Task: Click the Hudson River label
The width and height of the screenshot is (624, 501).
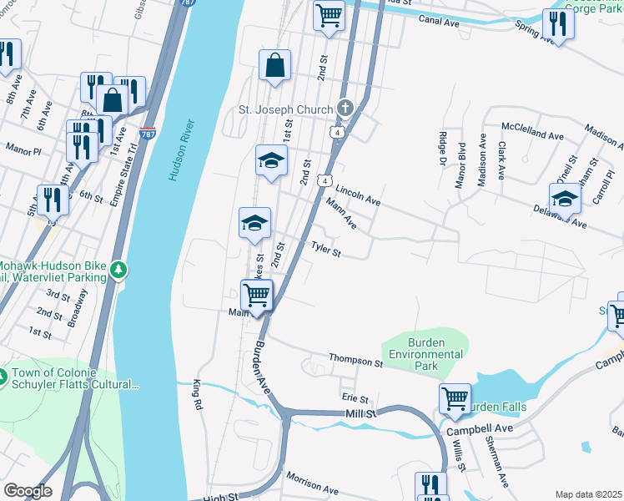Action: tap(182, 149)
